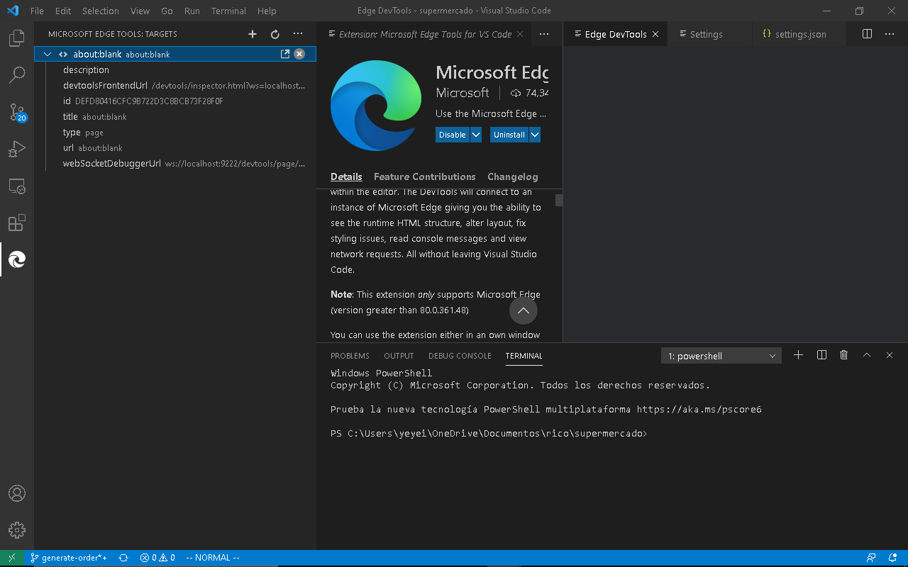This screenshot has height=567, width=908.
Task: Open the PROBLEMS panel tab
Action: click(x=350, y=356)
